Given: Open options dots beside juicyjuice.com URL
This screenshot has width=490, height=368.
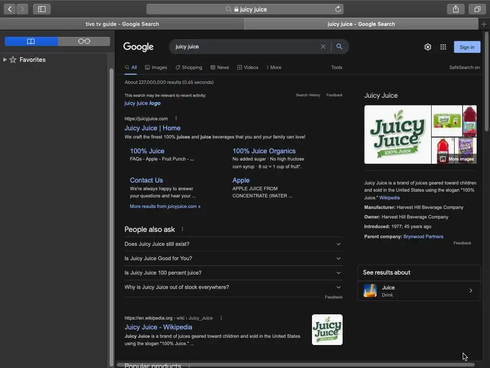Looking at the screenshot, I should point(176,118).
